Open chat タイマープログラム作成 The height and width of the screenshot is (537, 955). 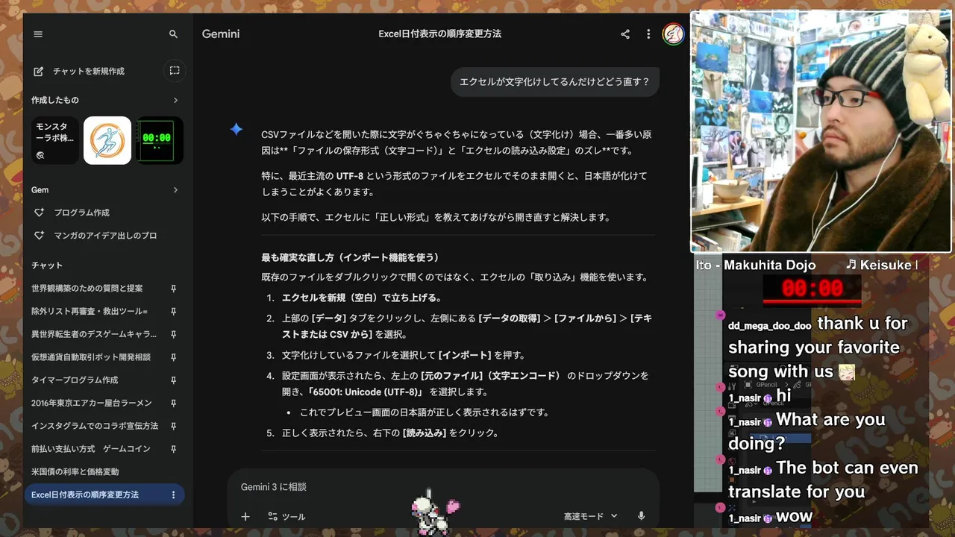(75, 380)
